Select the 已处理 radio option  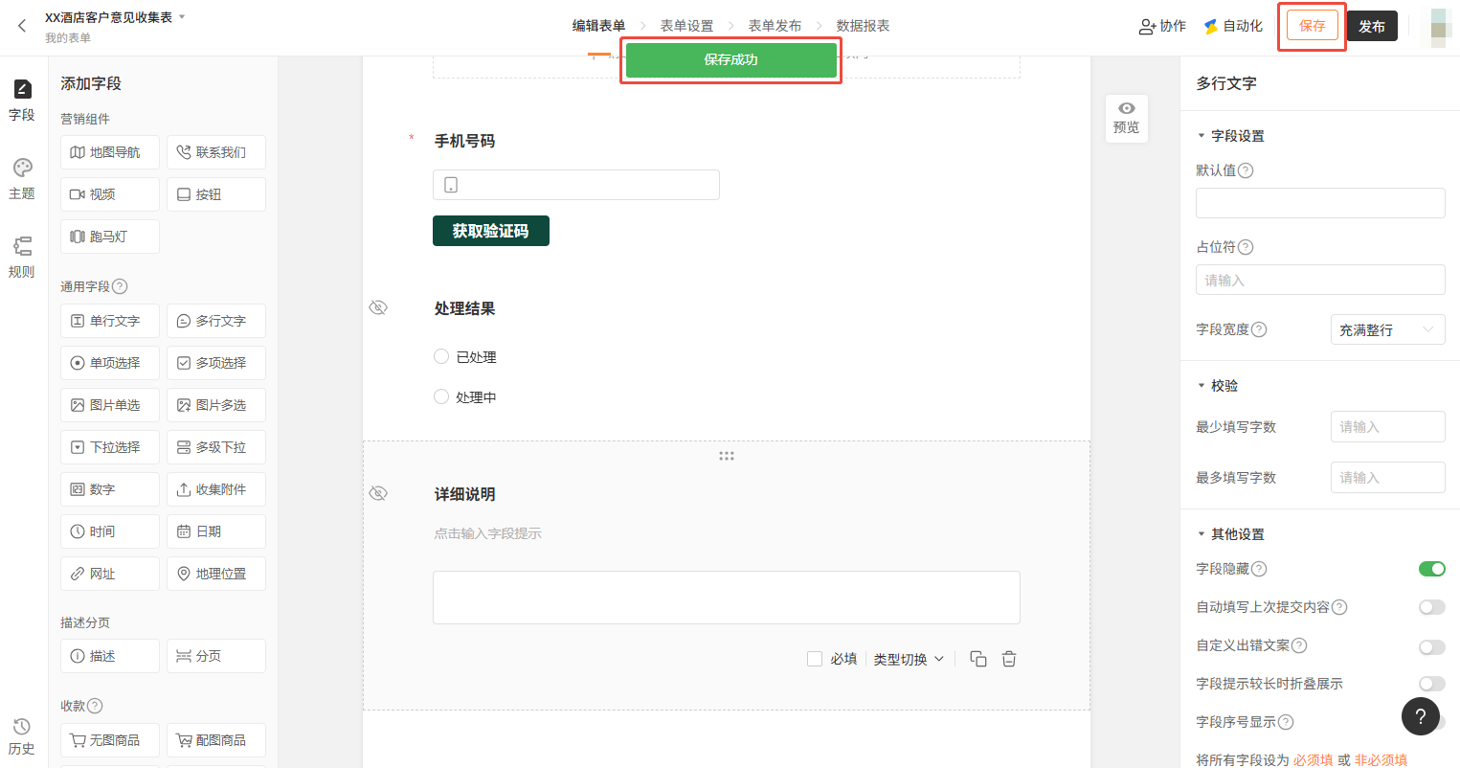(x=441, y=356)
